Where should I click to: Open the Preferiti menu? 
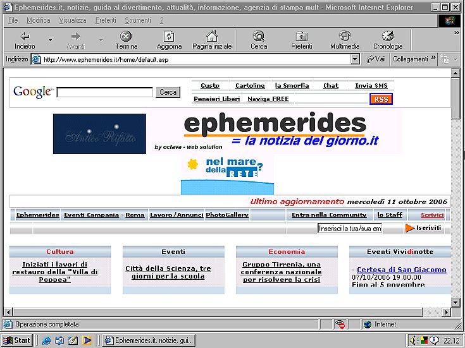[x=106, y=20]
